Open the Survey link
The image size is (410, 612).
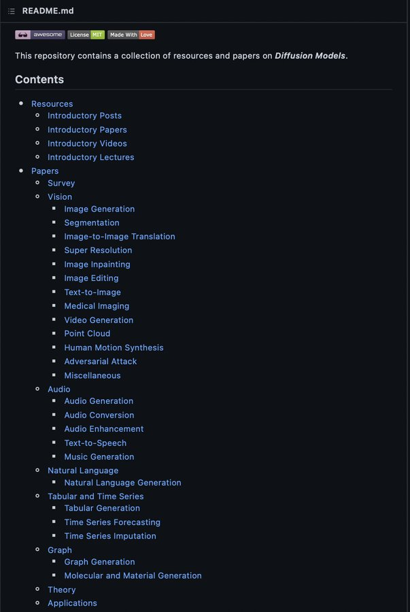(61, 183)
